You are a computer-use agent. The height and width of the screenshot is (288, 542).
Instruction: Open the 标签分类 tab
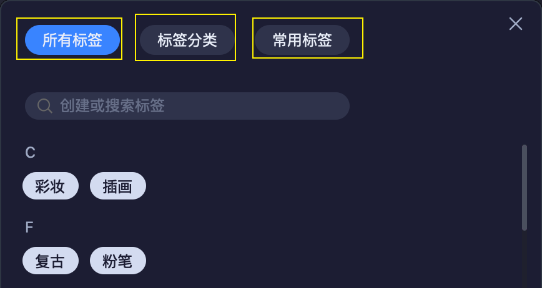click(x=187, y=40)
